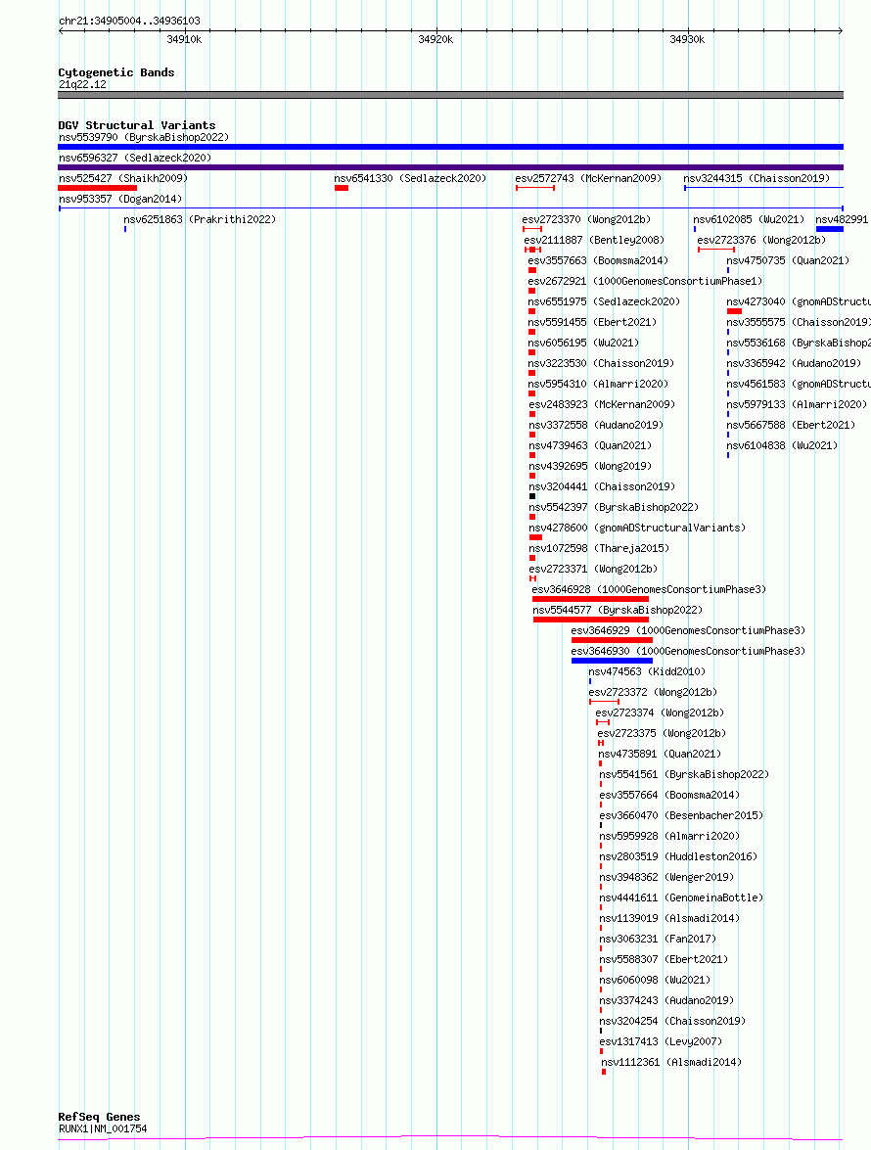Open esv3646930 (1000GenomesConsortiumPhase3) variant

coord(688,651)
